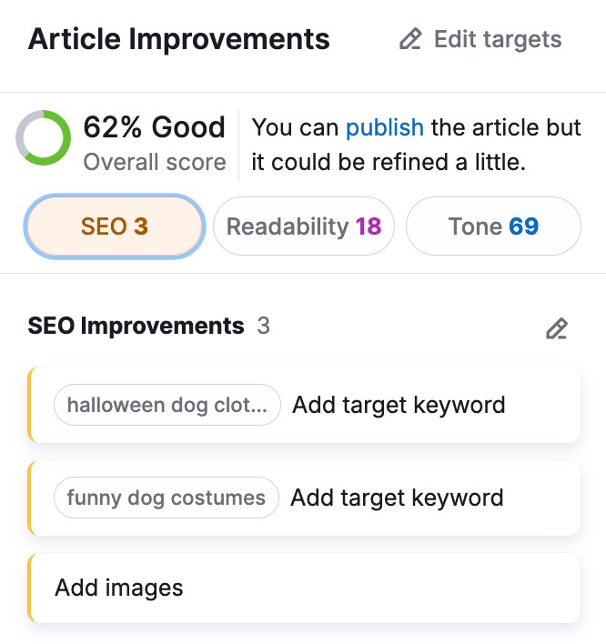The image size is (606, 644).
Task: Click the SEO Improvements heading
Action: click(136, 326)
